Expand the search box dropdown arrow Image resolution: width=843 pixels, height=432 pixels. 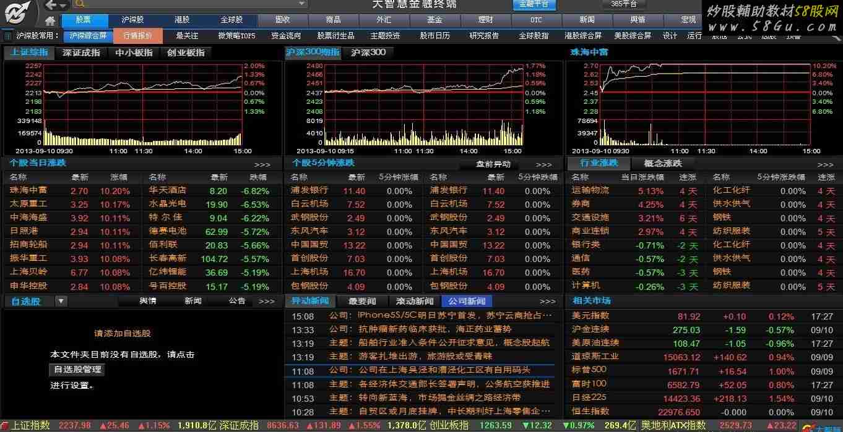click(x=301, y=4)
